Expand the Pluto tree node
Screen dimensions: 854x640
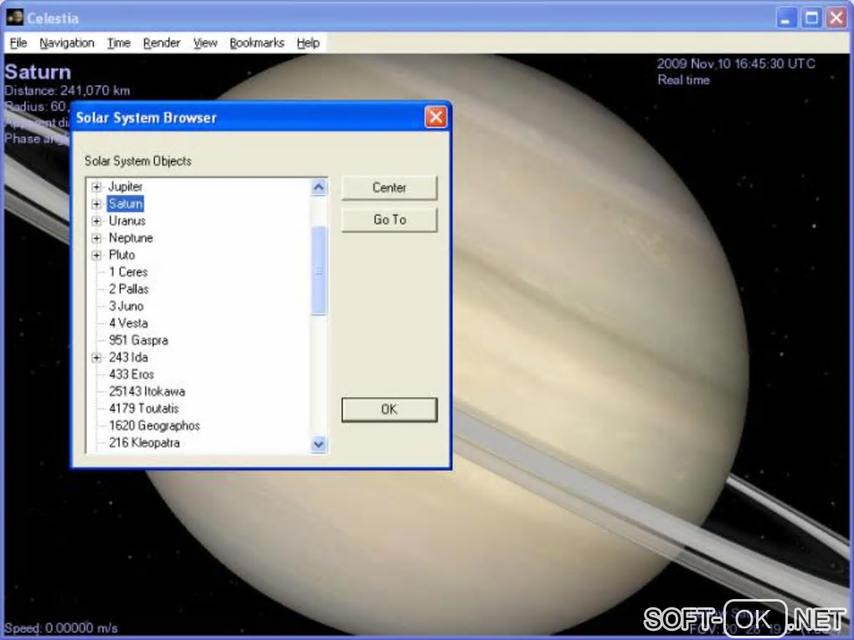96,255
